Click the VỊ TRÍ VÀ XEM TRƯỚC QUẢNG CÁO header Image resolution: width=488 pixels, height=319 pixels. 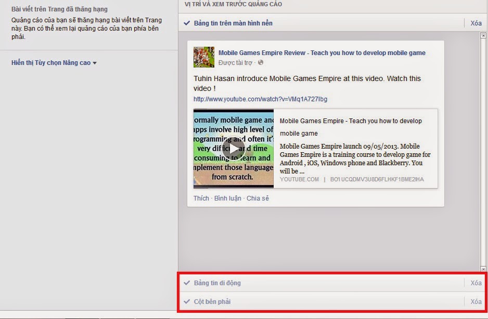[x=233, y=4]
